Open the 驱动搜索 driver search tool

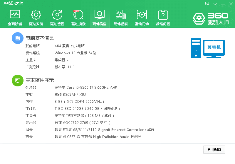coord(78,18)
